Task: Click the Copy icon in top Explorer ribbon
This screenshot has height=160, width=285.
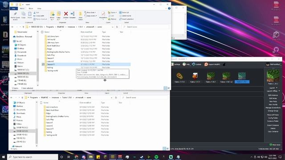Action: pyautogui.click(x=24, y=15)
